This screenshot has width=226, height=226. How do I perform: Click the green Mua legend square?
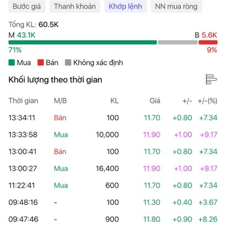click(x=12, y=63)
